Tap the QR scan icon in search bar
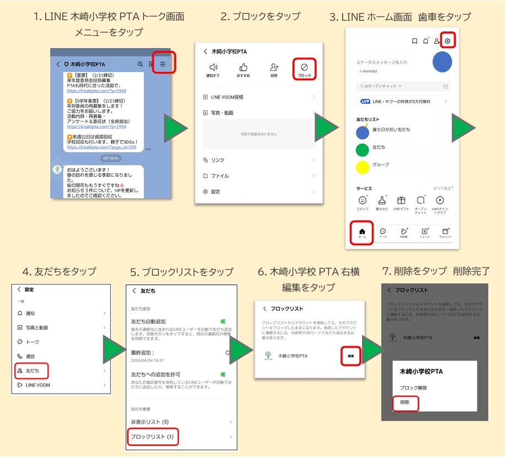The image size is (506, 458). coord(445,86)
